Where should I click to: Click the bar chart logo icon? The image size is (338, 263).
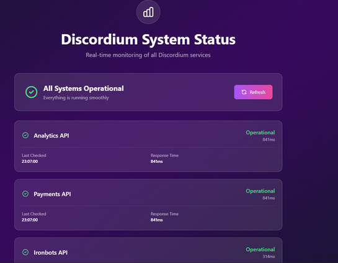pyautogui.click(x=148, y=12)
